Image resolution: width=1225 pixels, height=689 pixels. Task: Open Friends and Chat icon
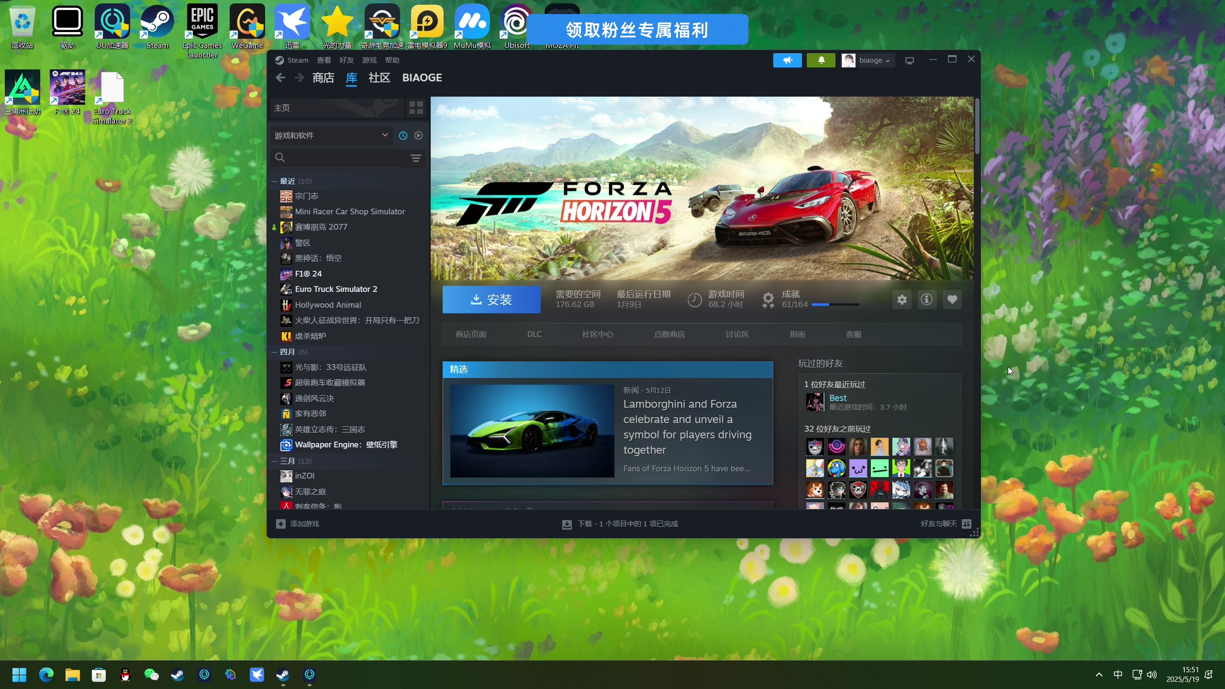coord(967,523)
